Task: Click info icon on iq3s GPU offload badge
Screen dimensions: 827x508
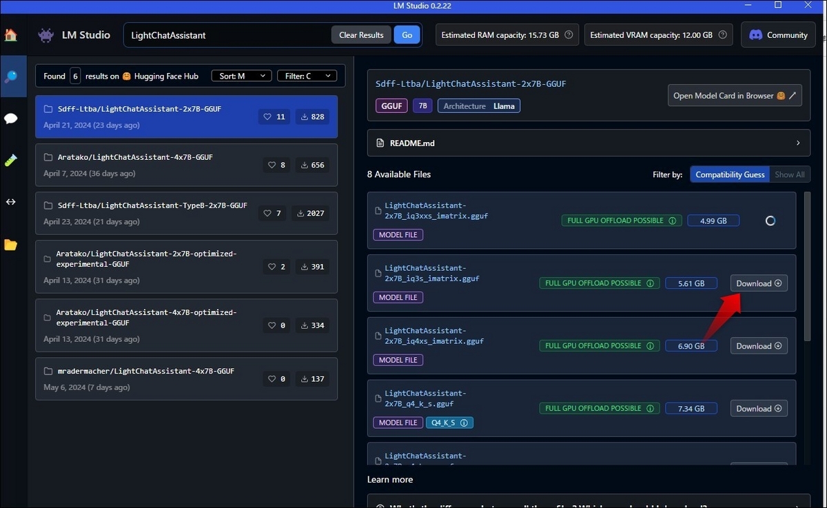Action: click(x=649, y=283)
